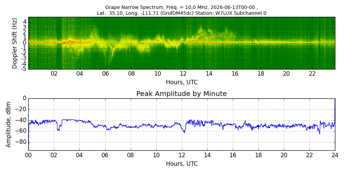Click the -1 tick on Doppler Shift axis

coord(24,48)
